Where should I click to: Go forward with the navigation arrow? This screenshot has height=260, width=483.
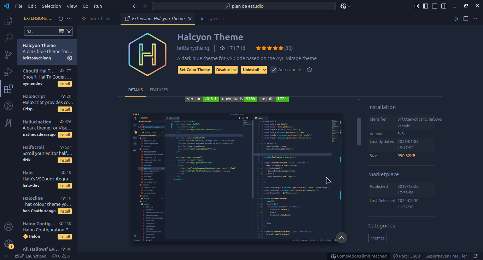pyautogui.click(x=144, y=6)
